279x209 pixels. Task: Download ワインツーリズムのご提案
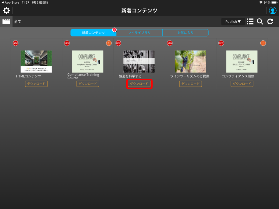tap(190, 84)
